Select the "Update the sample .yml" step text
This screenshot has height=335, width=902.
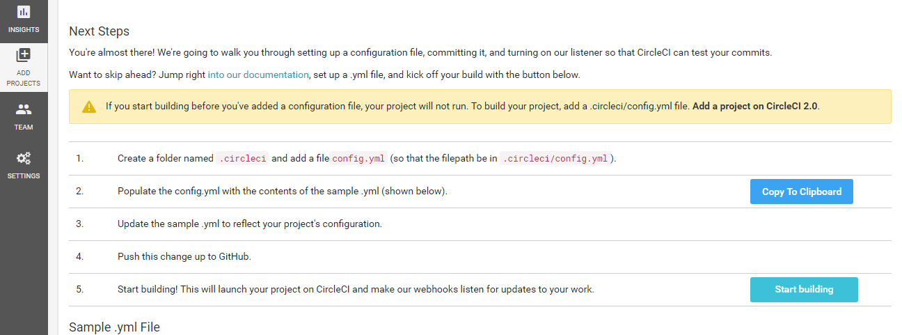(x=250, y=224)
